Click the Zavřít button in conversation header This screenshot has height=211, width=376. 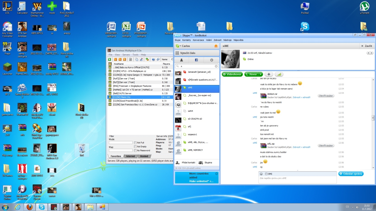(367, 46)
